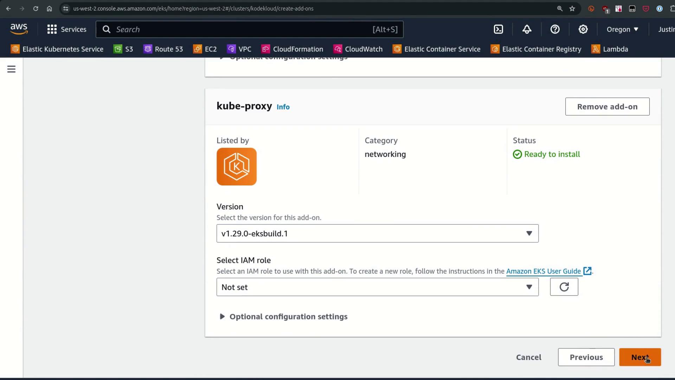Open the notifications bell icon

tap(527, 29)
